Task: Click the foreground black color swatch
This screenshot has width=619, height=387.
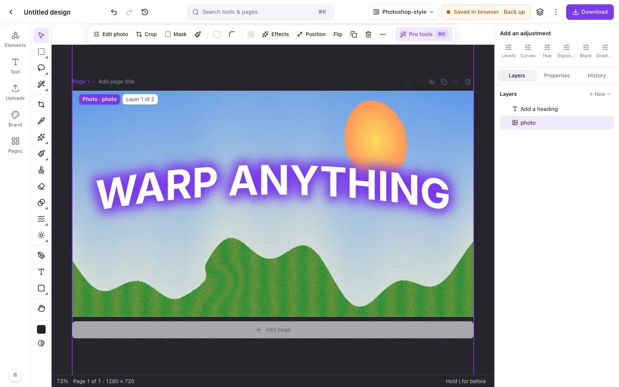Action: click(x=41, y=329)
